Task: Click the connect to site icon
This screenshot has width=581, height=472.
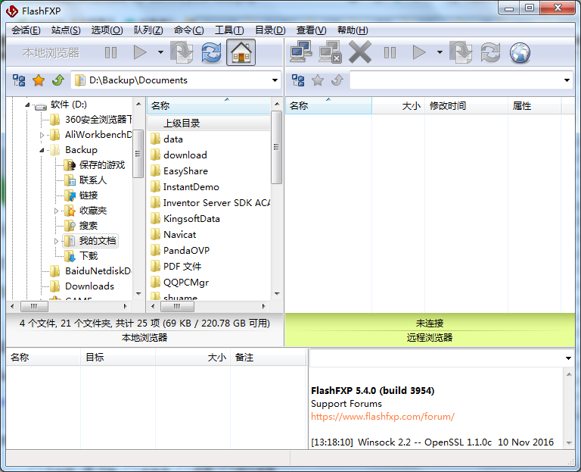Action: tap(300, 52)
